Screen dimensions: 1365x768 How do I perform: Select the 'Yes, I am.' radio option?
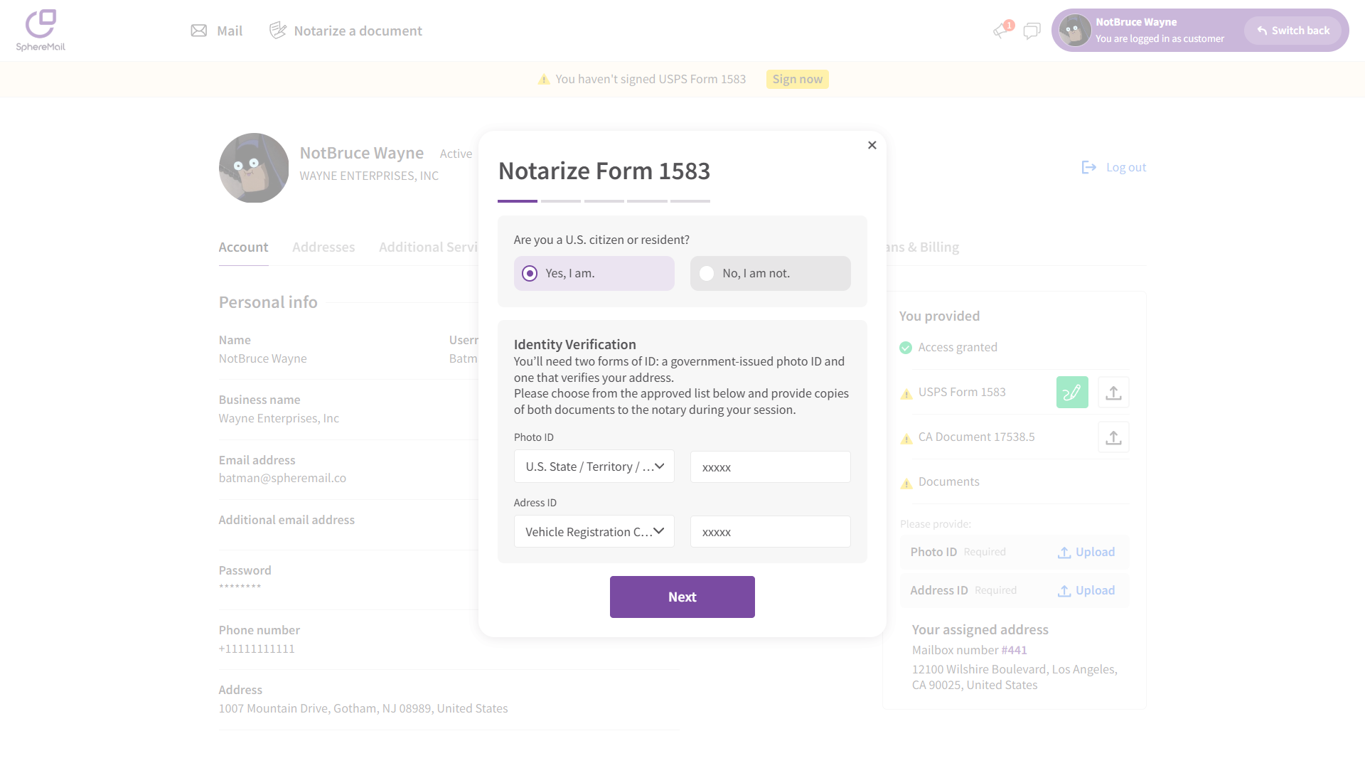tap(530, 274)
